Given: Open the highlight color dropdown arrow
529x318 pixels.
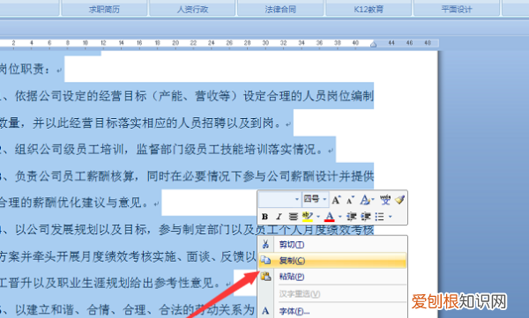Looking at the screenshot, I should (x=317, y=217).
